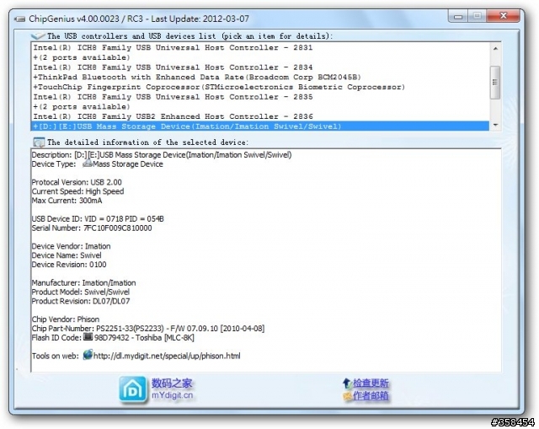The image size is (539, 429).
Task: Select the highlighted Imation Swivel USB Mass Storage row
Action: tap(260, 126)
